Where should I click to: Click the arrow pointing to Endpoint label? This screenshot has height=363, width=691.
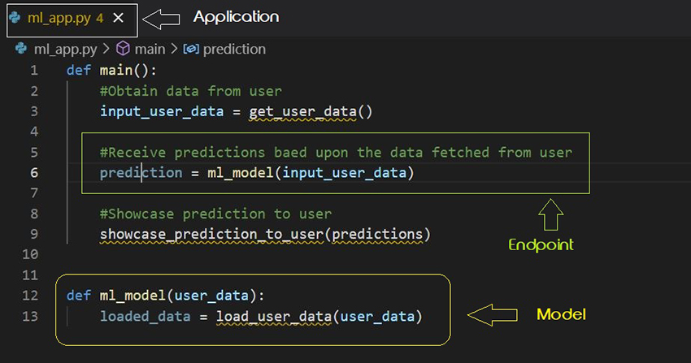tap(552, 215)
